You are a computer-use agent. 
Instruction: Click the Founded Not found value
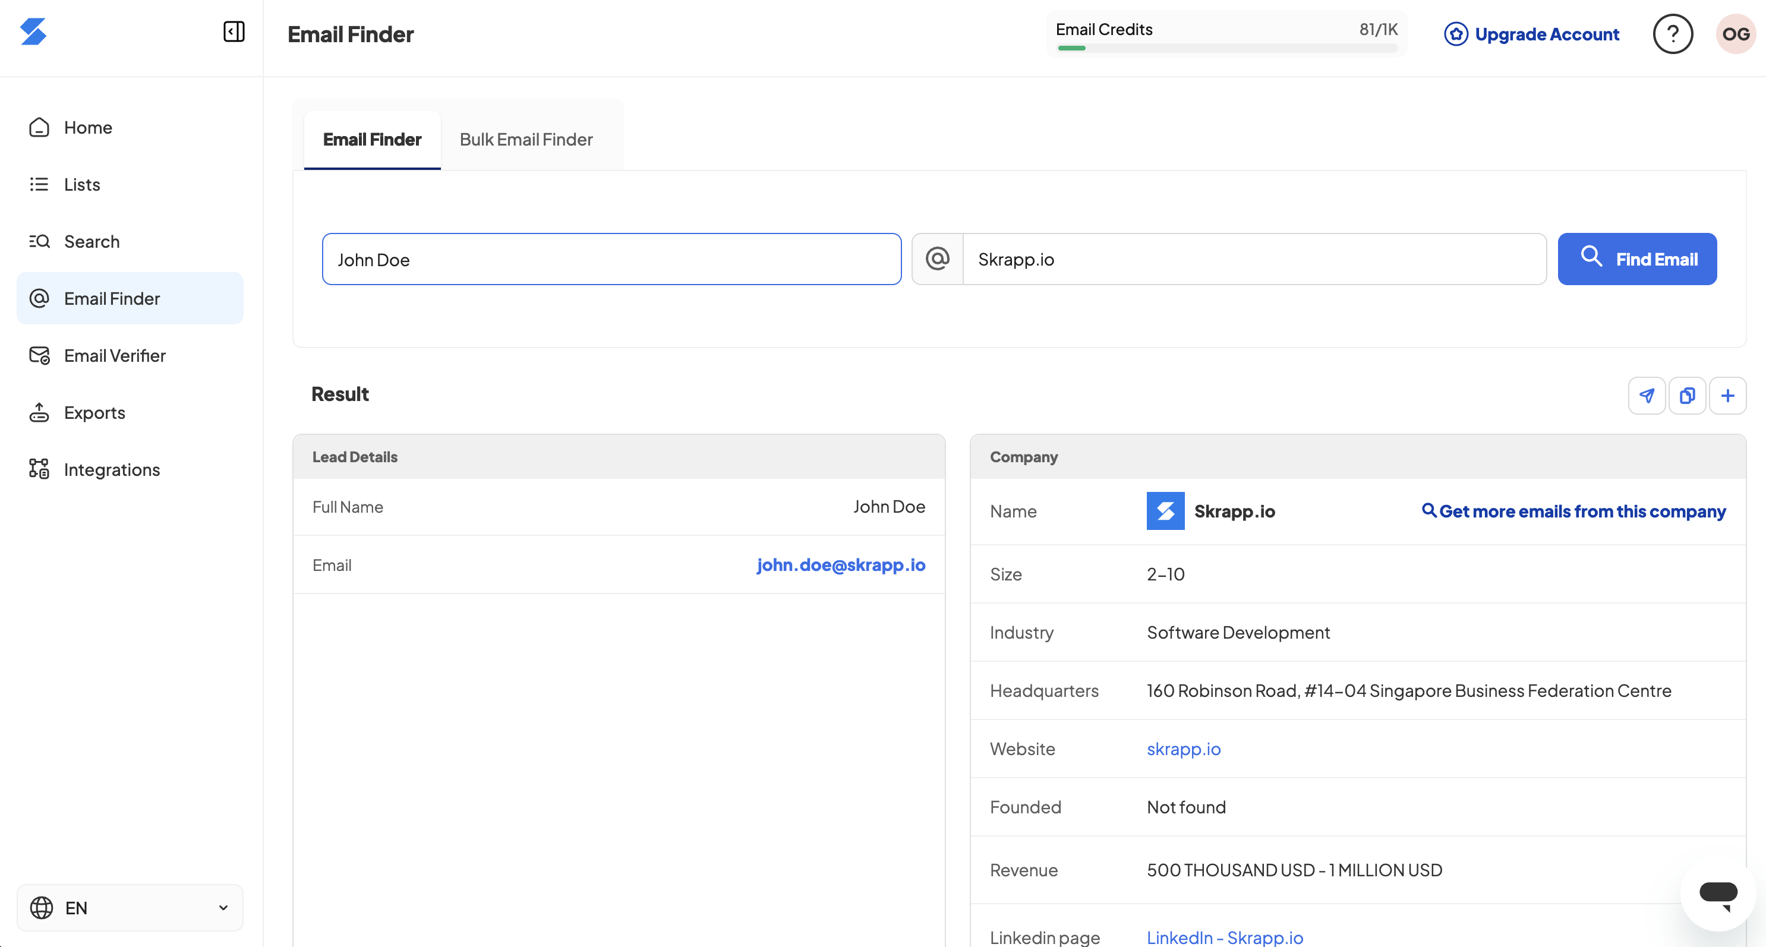point(1186,807)
